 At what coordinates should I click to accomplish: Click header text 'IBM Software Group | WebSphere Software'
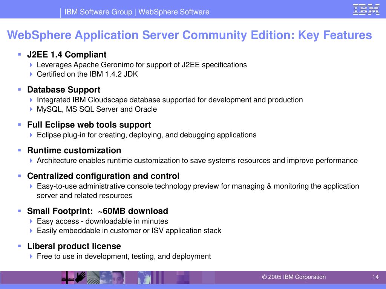point(137,12)
